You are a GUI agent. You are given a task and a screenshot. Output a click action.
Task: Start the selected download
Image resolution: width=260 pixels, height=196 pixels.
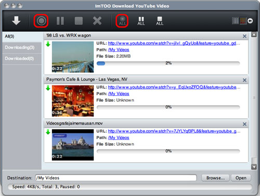tap(41, 21)
